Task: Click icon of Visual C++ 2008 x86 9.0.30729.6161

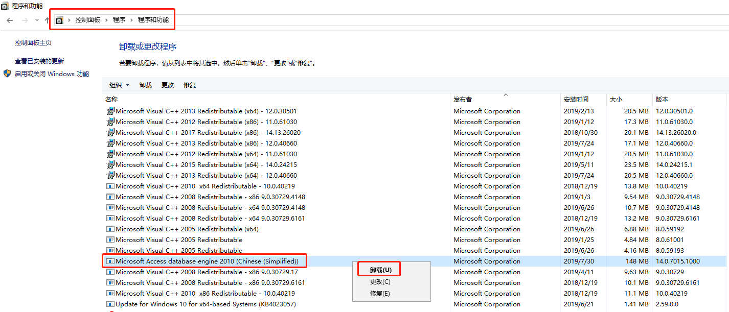Action: click(x=110, y=282)
